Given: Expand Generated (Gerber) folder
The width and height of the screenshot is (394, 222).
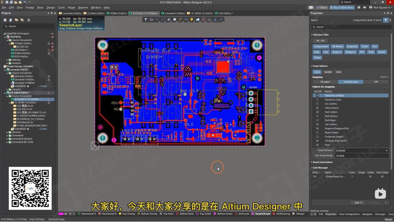Looking at the screenshot, I should 7,139.
